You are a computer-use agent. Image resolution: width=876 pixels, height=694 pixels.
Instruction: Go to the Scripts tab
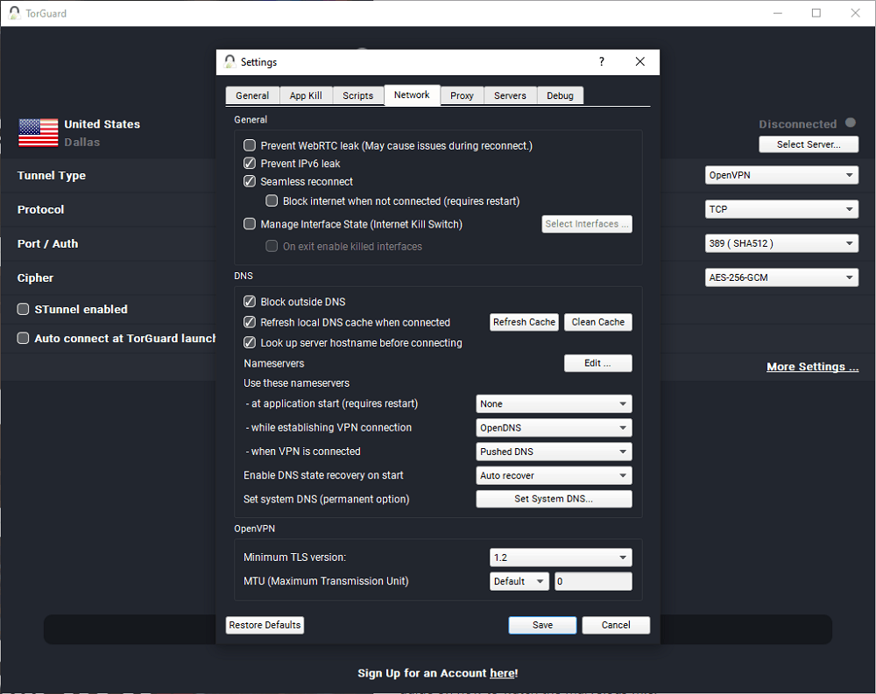(358, 95)
